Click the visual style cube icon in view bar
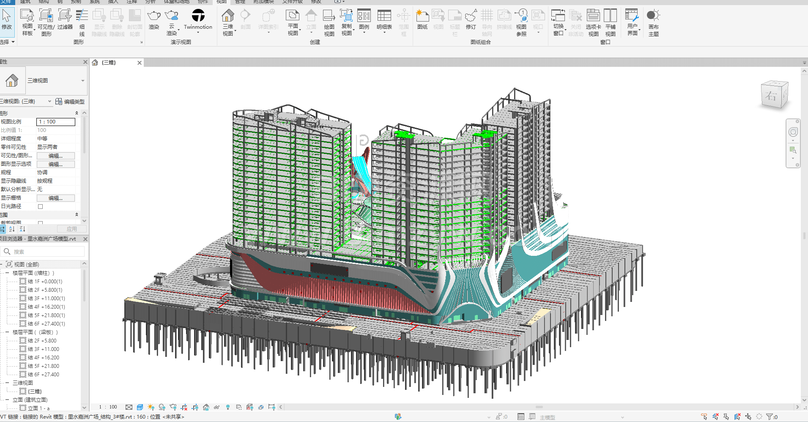The height and width of the screenshot is (422, 808). [x=140, y=407]
